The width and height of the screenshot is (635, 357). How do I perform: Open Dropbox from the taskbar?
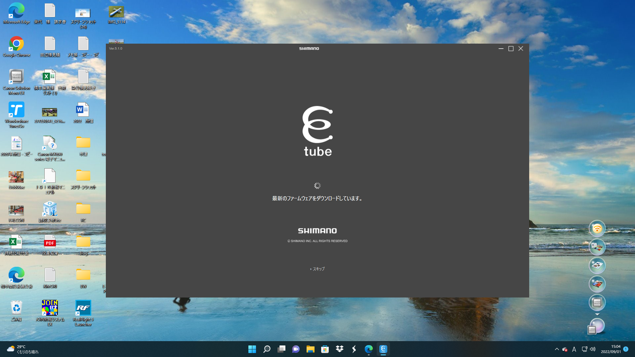[340, 349]
